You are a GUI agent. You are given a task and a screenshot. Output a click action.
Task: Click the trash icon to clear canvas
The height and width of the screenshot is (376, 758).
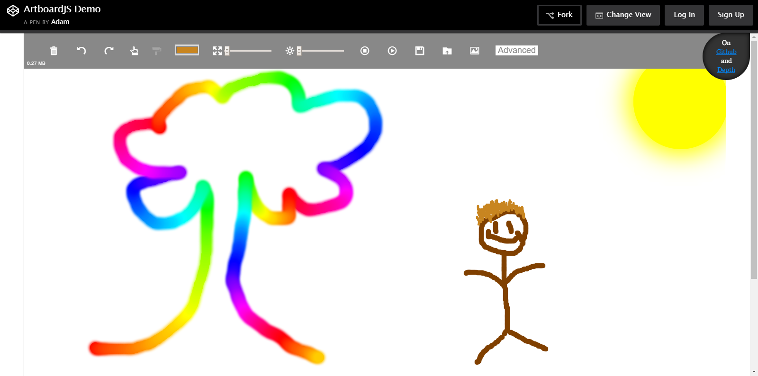tap(54, 51)
